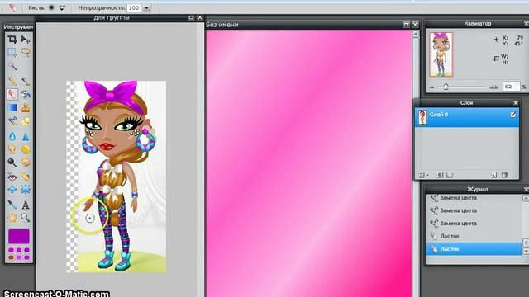The width and height of the screenshot is (529, 297).
Task: Select the Dodge tool
Action: coord(12,163)
